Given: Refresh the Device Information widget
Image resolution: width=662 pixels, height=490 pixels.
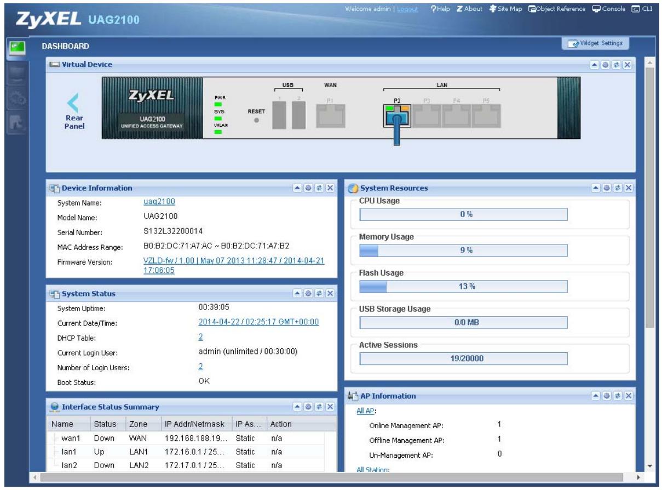Looking at the screenshot, I should (319, 188).
